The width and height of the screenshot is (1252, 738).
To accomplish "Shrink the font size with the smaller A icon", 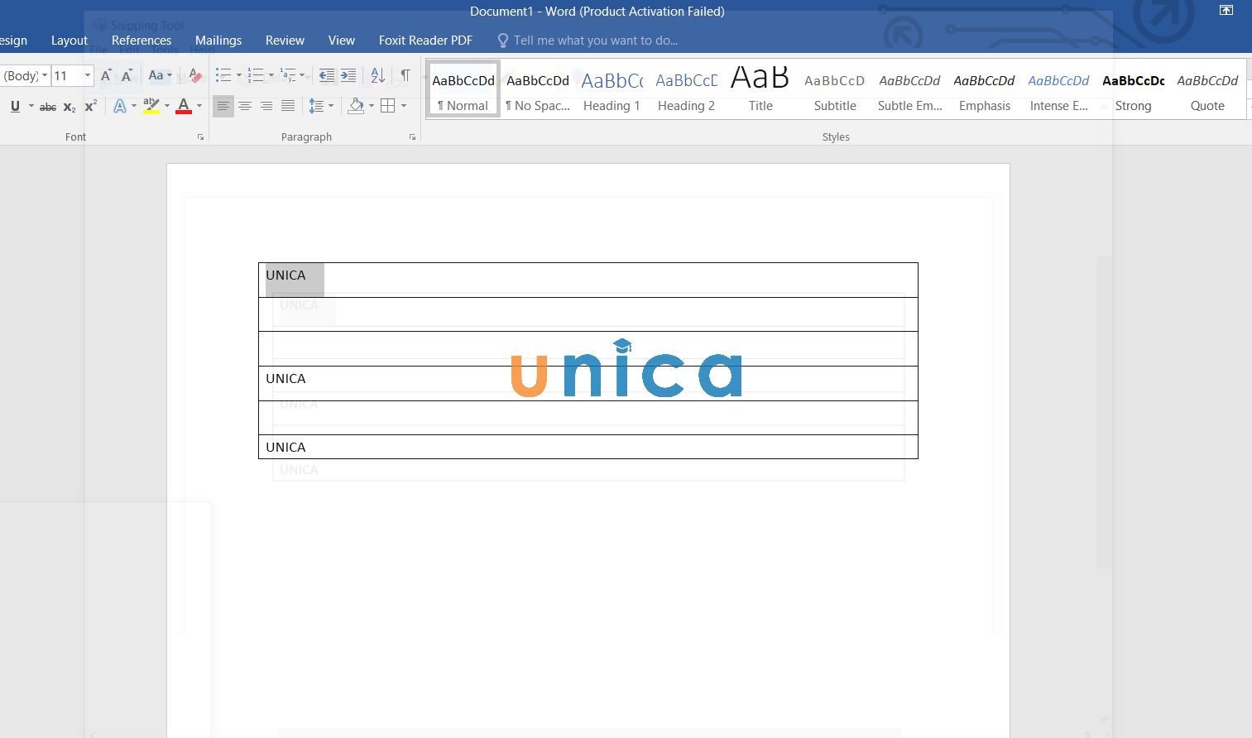I will click(127, 75).
